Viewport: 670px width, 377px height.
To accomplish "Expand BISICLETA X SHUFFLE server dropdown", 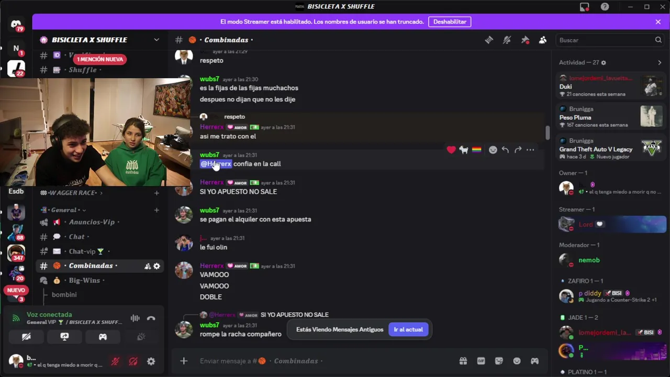I will 157,40.
